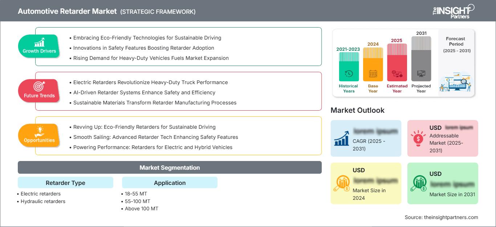Screen dimensions: 496x227
Task: Click The Insight Partners logo
Action: click(453, 11)
